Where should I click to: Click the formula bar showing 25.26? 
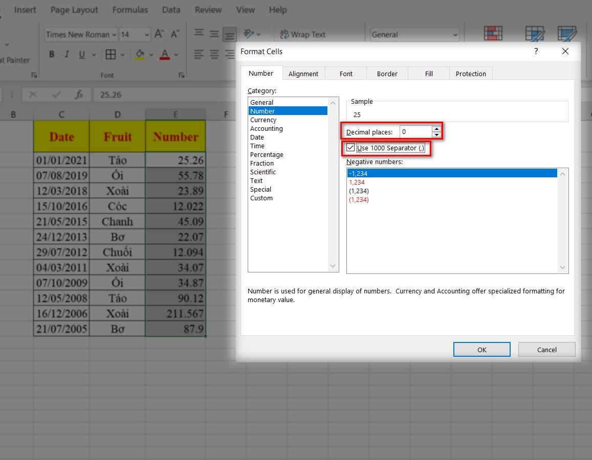(164, 95)
